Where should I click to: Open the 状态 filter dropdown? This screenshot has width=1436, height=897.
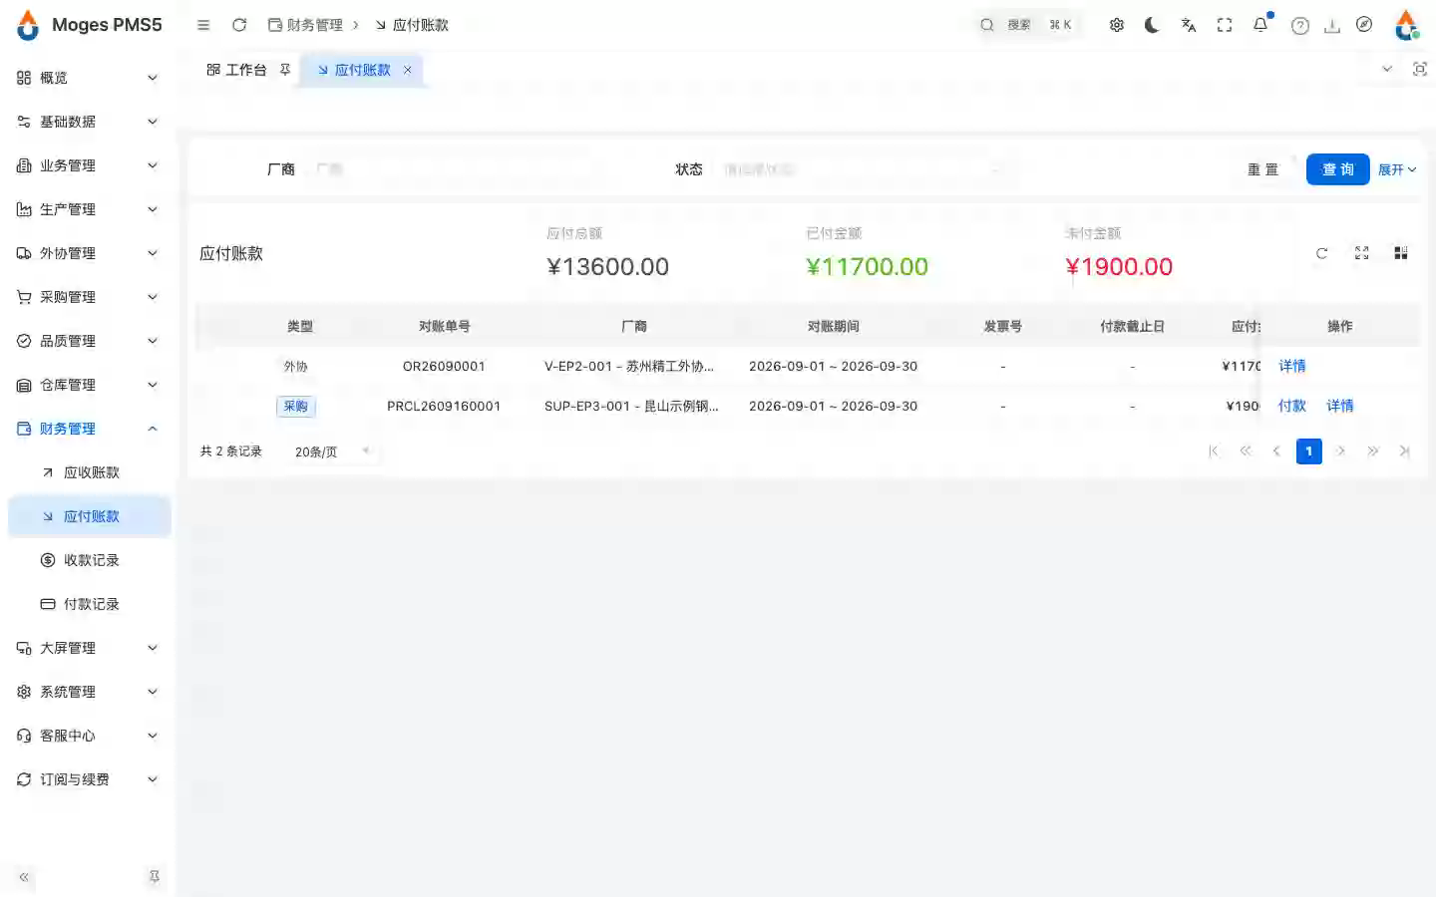(x=864, y=169)
